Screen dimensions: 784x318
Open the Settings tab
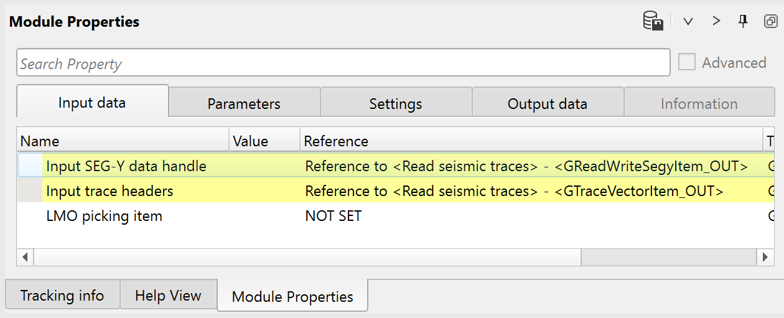(x=396, y=104)
